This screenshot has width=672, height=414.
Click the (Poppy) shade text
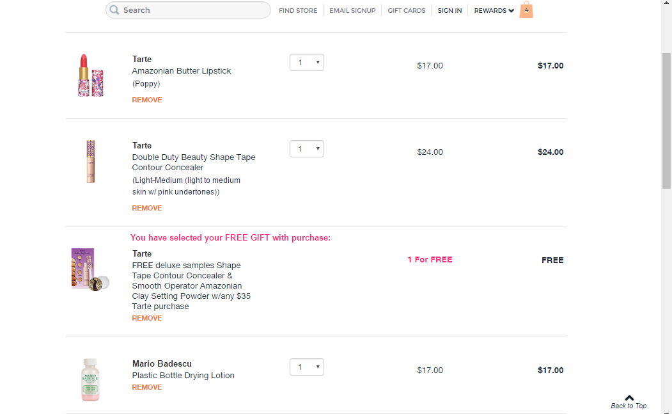click(x=146, y=84)
